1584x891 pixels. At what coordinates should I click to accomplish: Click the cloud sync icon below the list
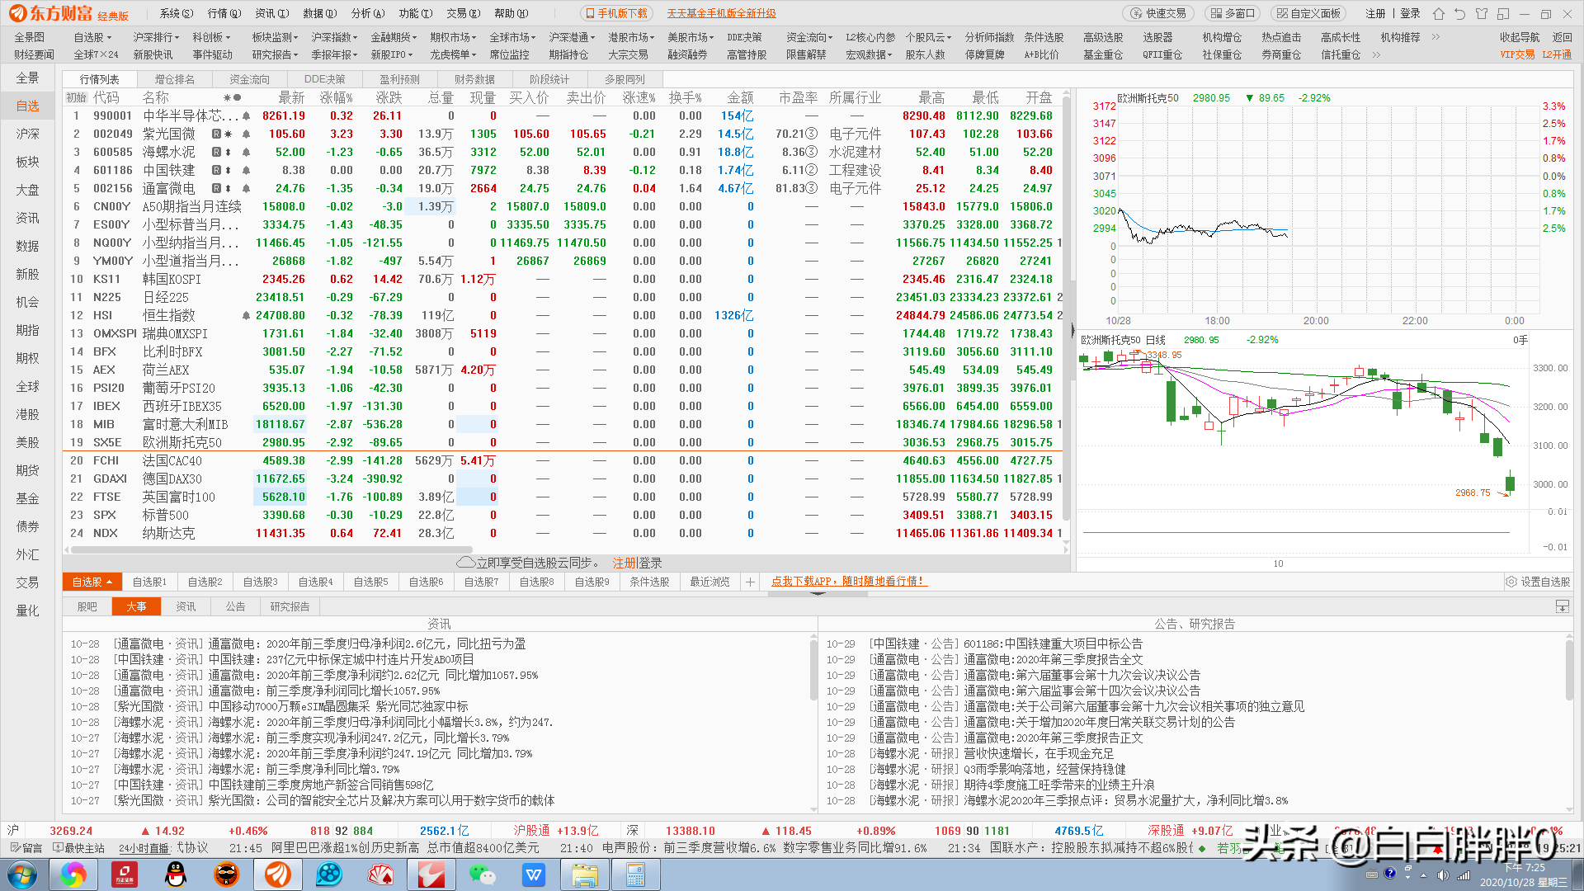tap(465, 563)
